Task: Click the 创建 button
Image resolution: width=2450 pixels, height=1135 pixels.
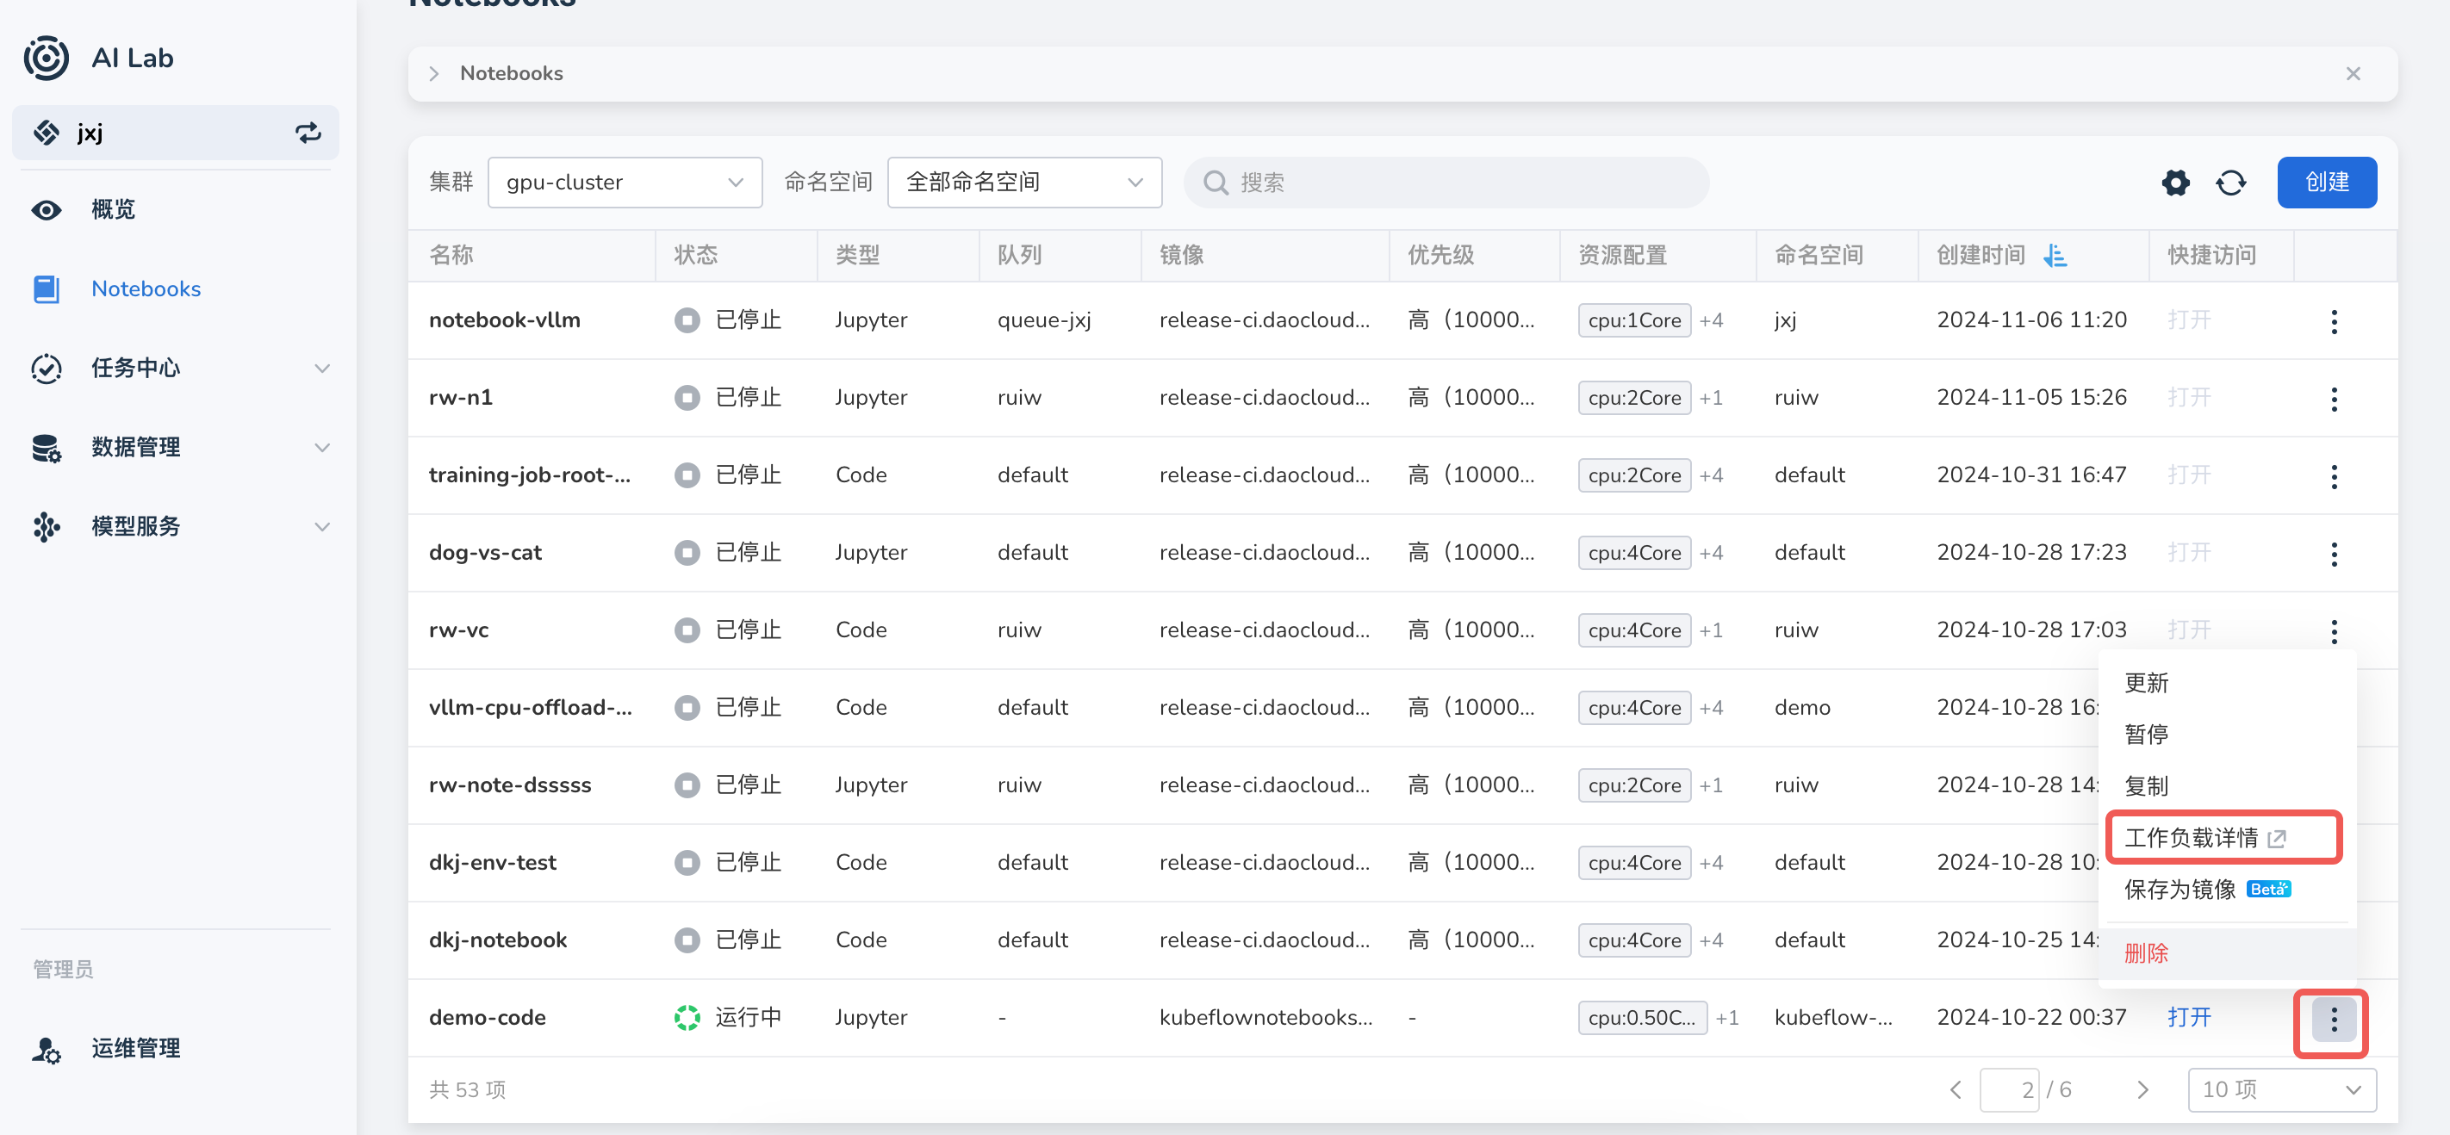Action: click(2326, 183)
